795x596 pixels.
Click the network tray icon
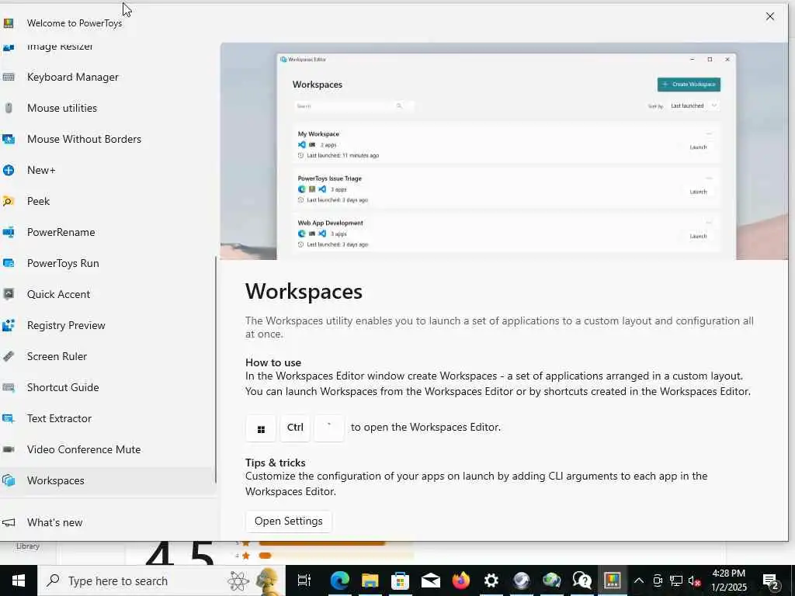[x=676, y=581]
